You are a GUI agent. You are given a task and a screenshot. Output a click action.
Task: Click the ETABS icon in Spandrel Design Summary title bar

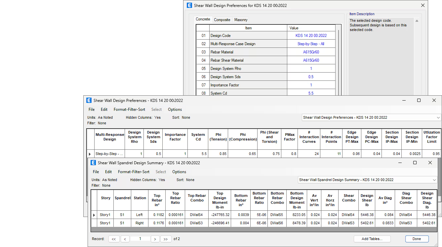tap(93, 163)
